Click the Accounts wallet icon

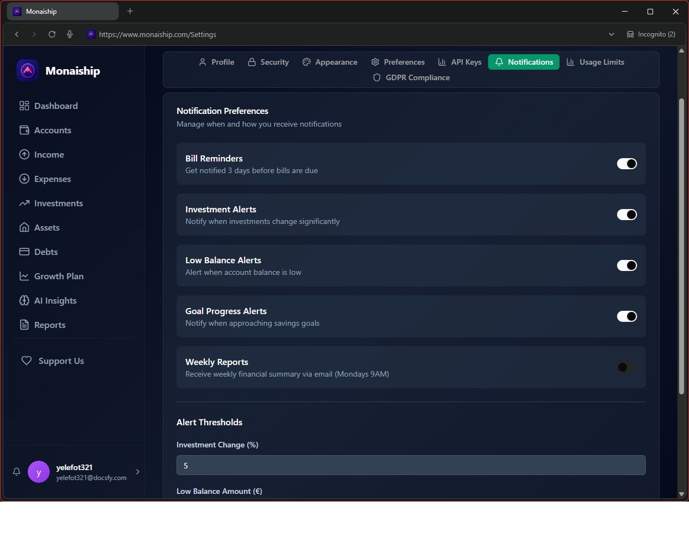point(24,130)
